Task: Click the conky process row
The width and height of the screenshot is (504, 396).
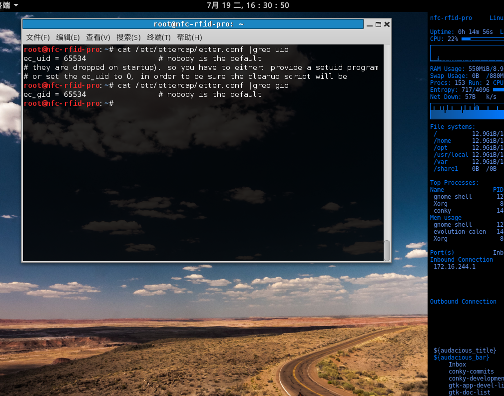Action: tap(469, 211)
